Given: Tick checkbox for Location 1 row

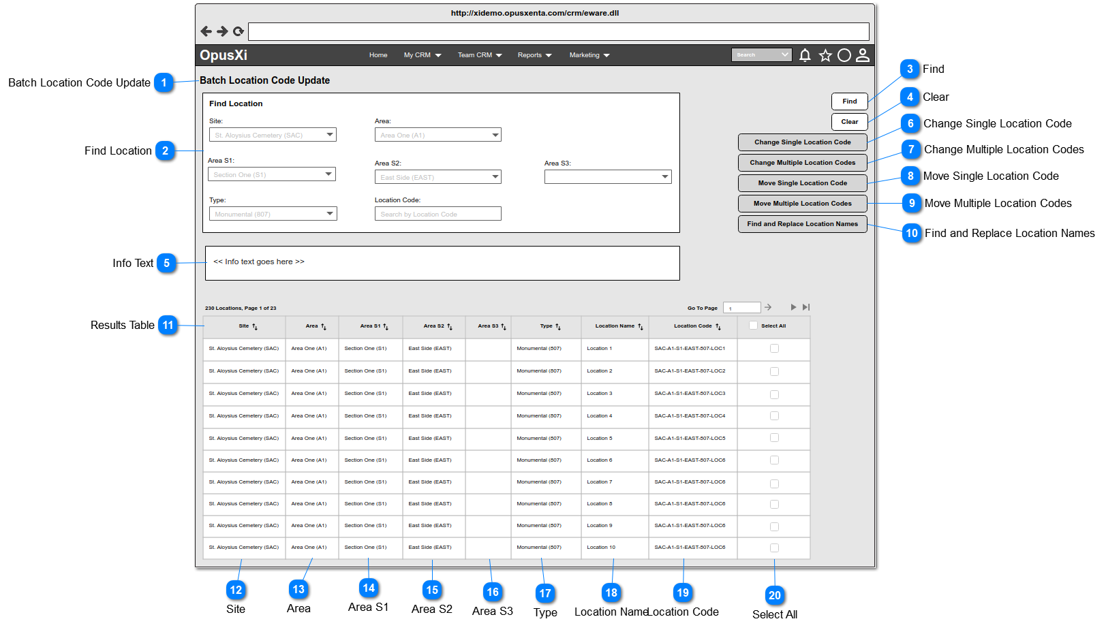Looking at the screenshot, I should coord(774,349).
